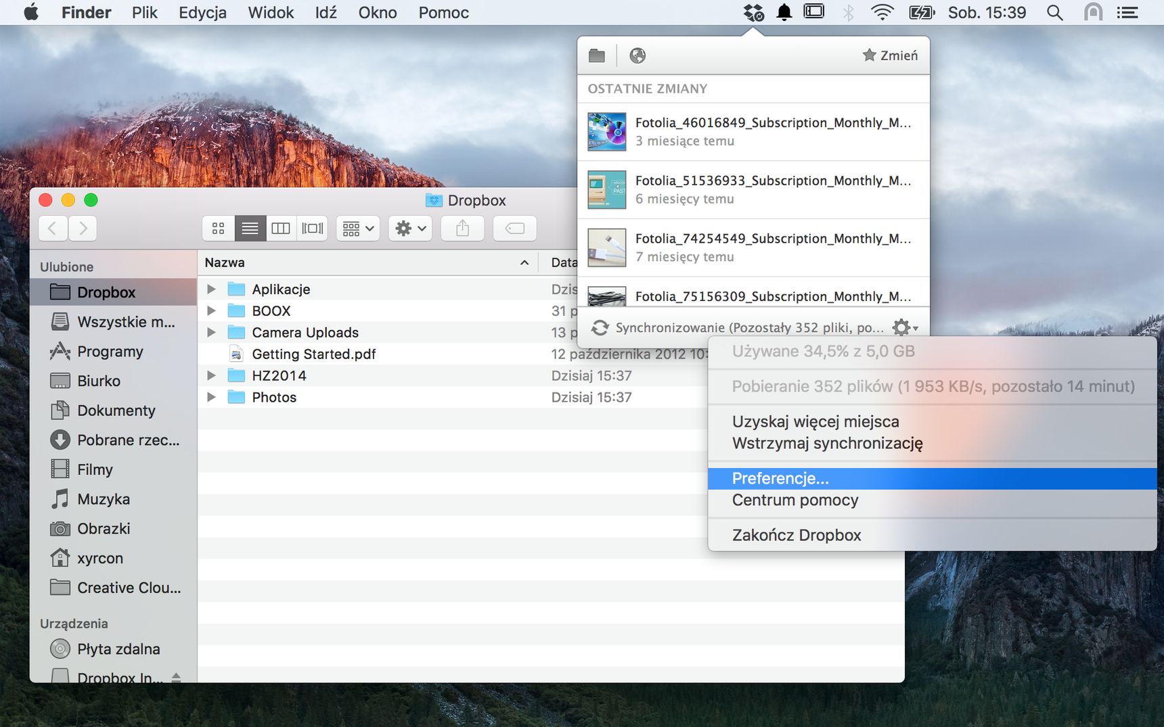1164x727 pixels.
Task: Click Dropbox menu bar icon
Action: (753, 12)
